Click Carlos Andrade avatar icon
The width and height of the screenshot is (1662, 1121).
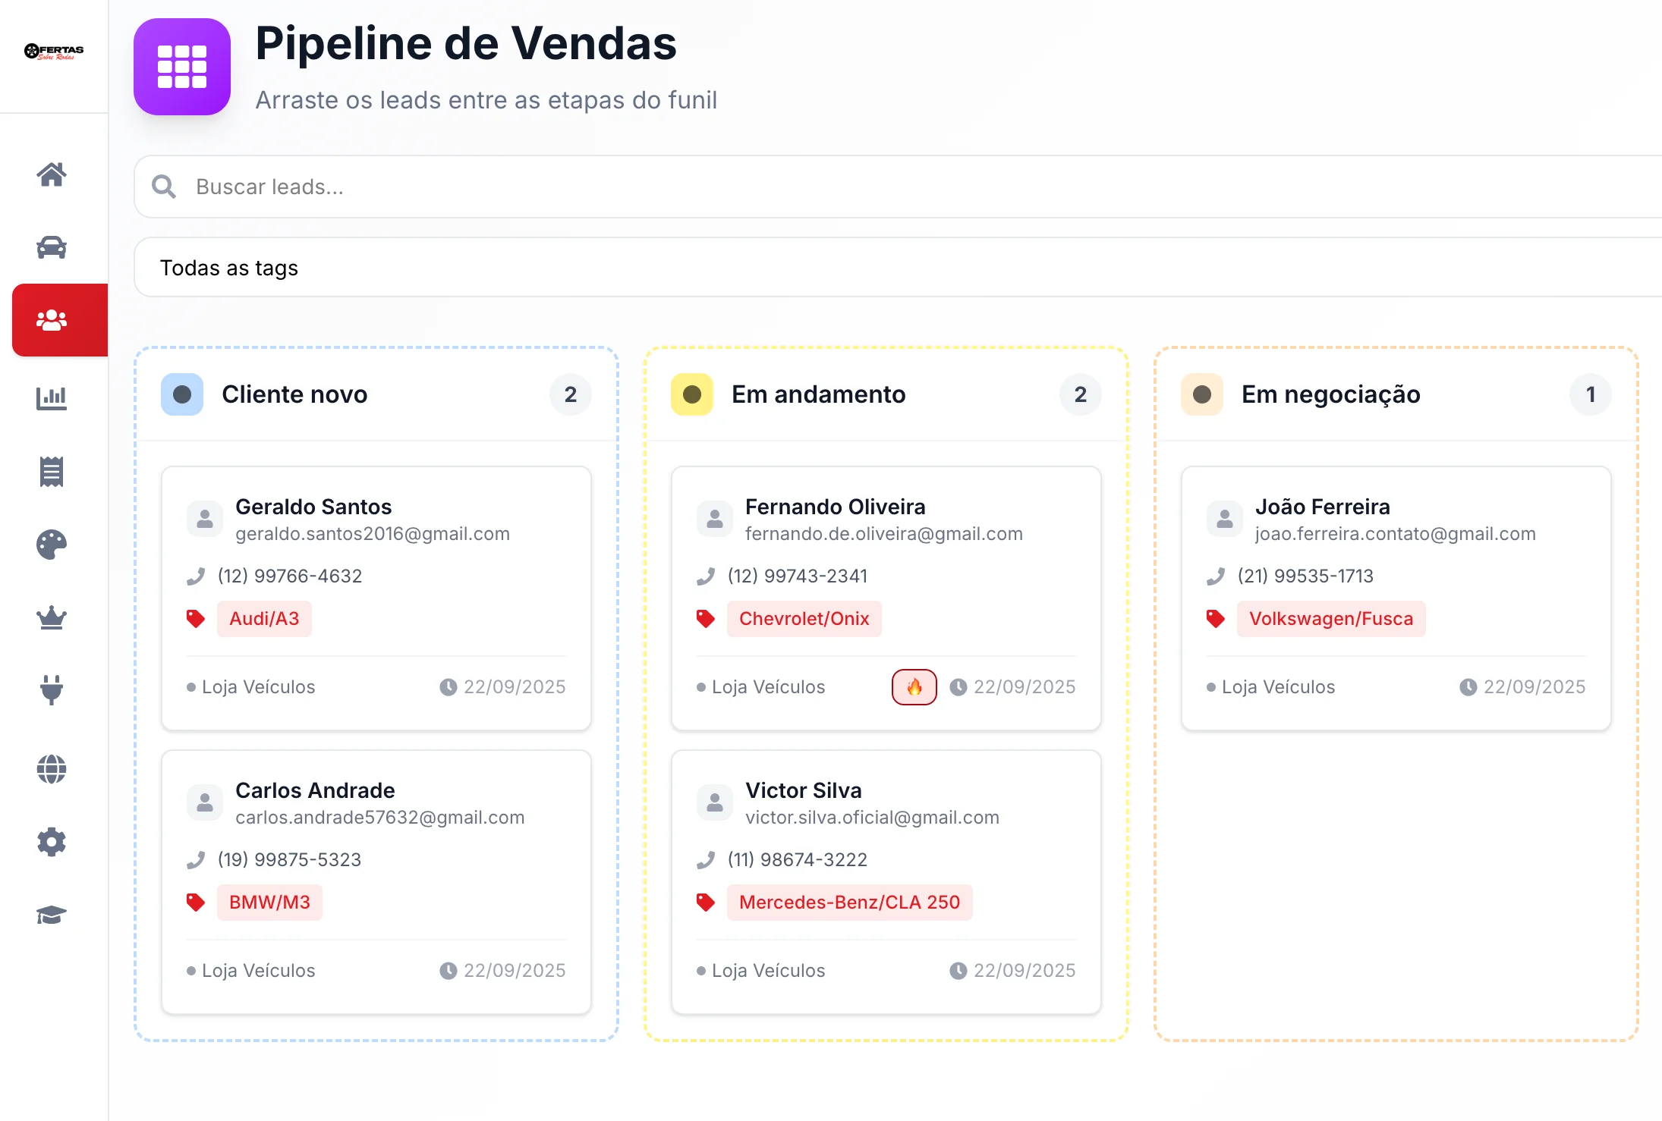pos(205,802)
